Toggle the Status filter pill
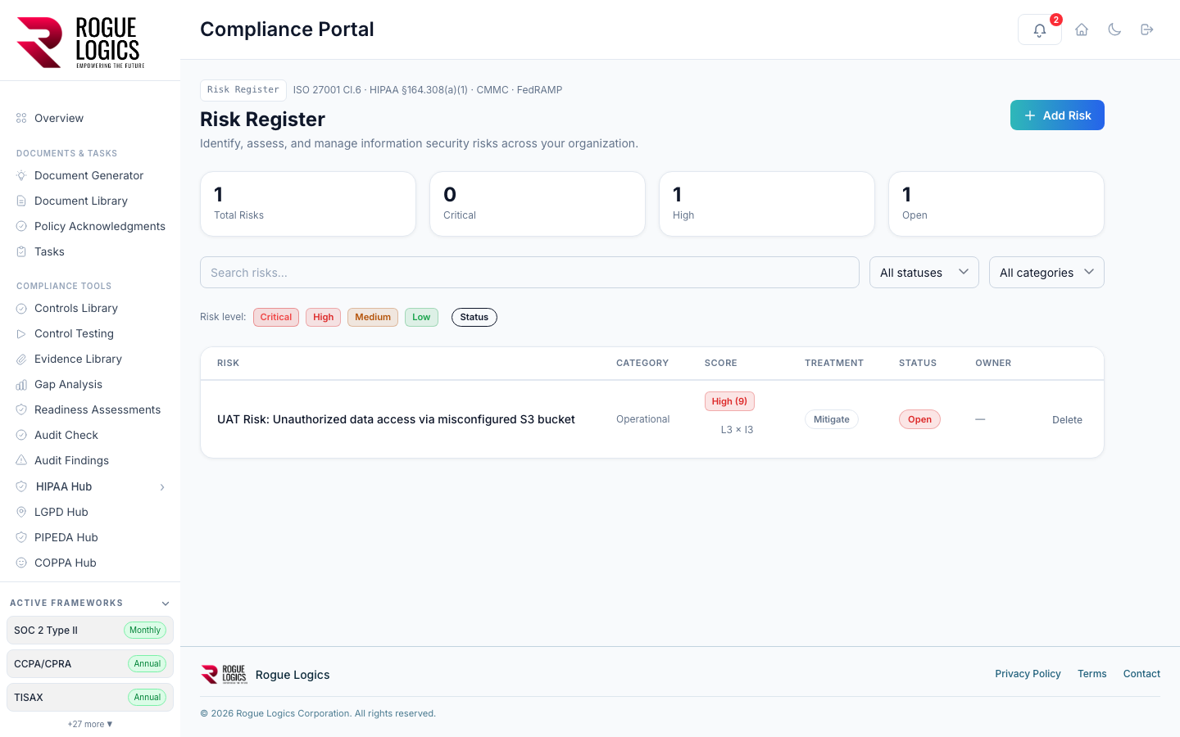This screenshot has height=737, width=1180. 474,317
